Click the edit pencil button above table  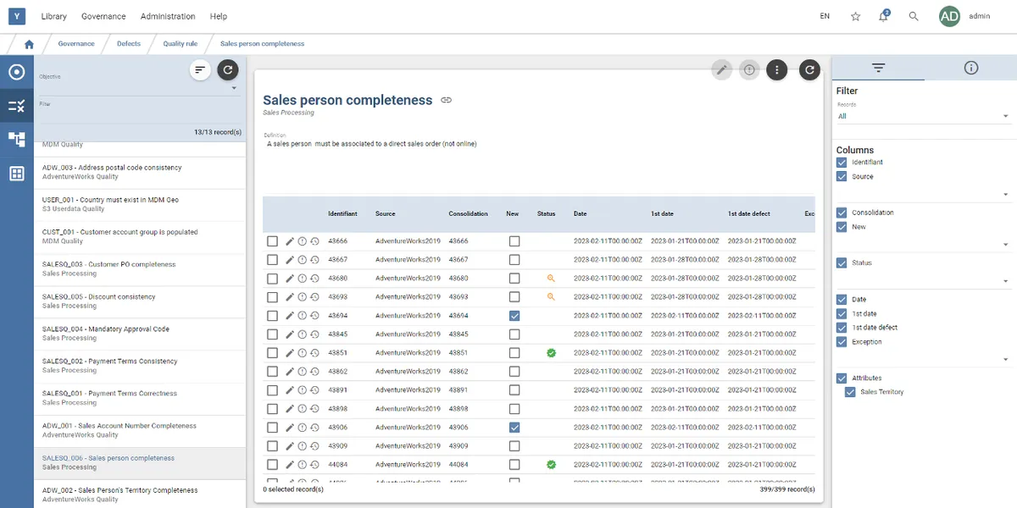[722, 70]
